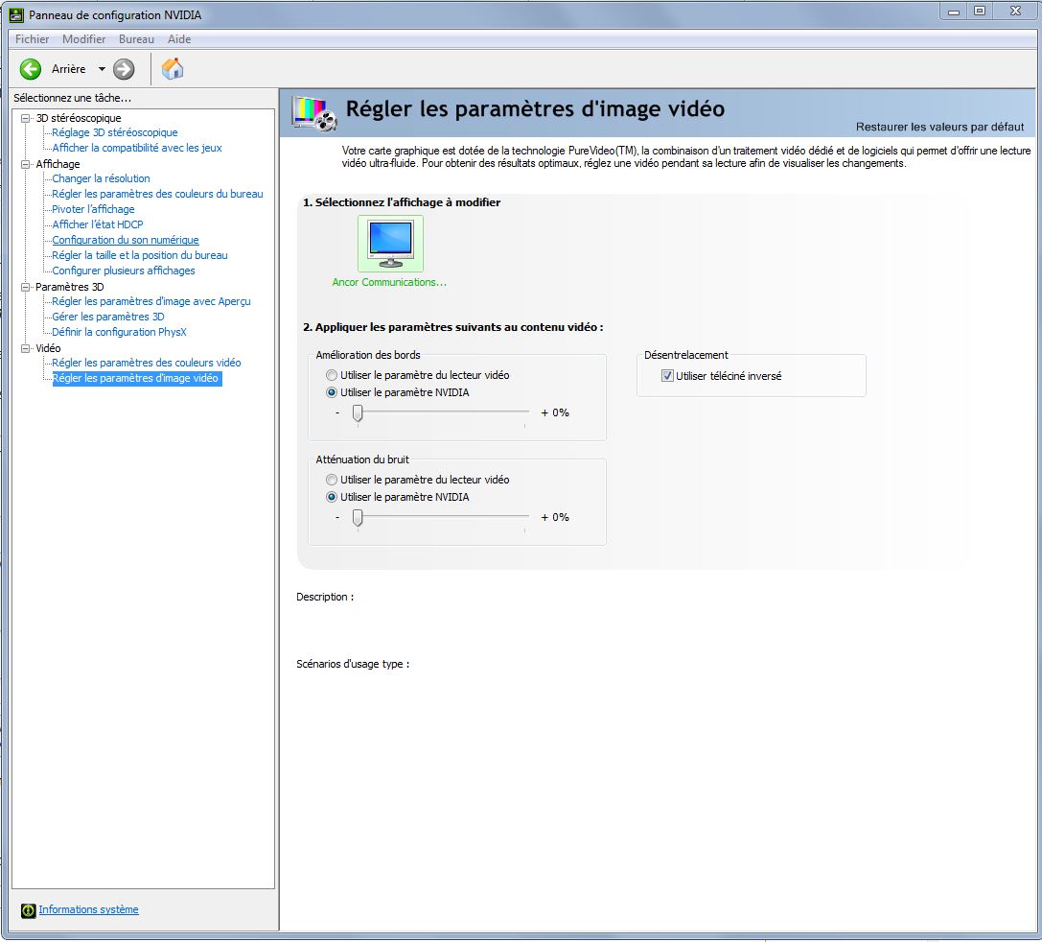The image size is (1042, 942).
Task: Minimize the NVIDIA control panel window
Action: (x=954, y=12)
